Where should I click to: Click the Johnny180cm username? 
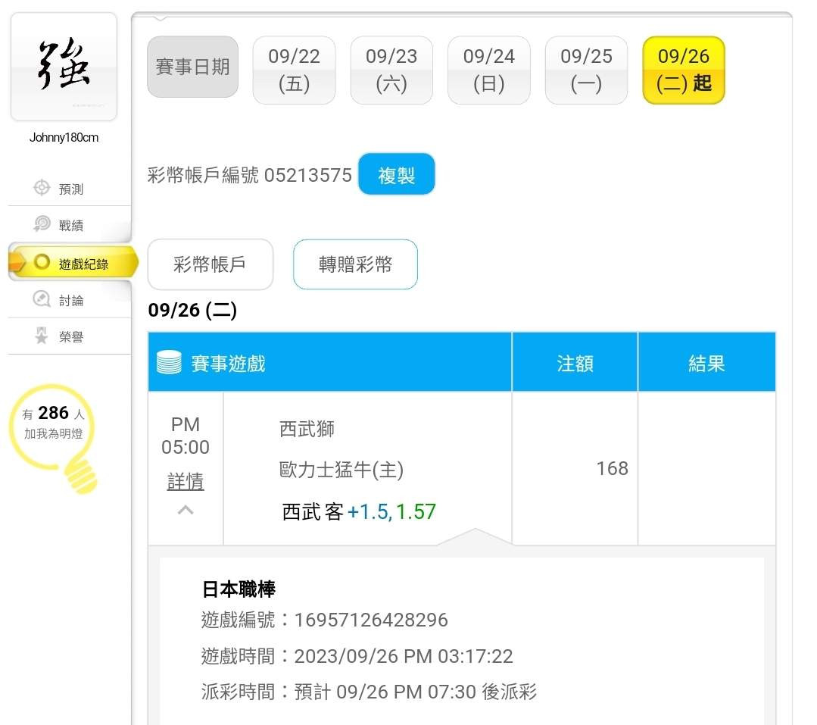64,137
